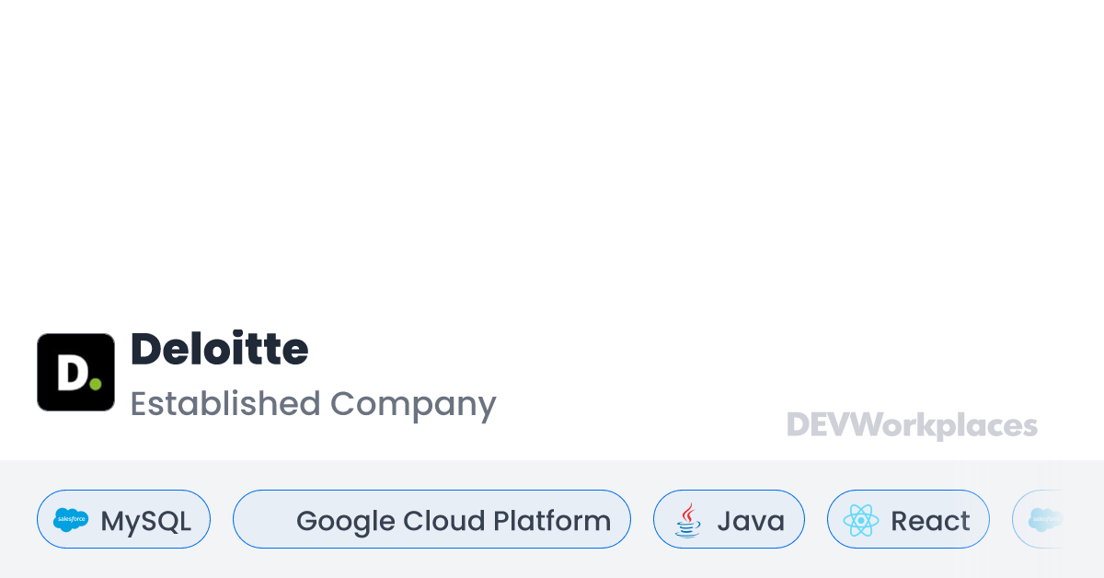
Task: Click the Deloitte company logo
Action: tap(75, 372)
